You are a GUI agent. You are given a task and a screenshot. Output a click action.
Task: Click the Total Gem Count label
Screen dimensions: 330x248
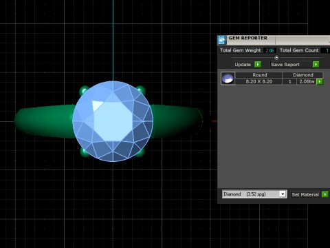(299, 50)
